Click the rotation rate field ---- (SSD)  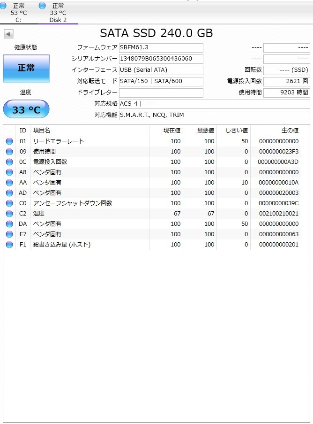pos(287,70)
